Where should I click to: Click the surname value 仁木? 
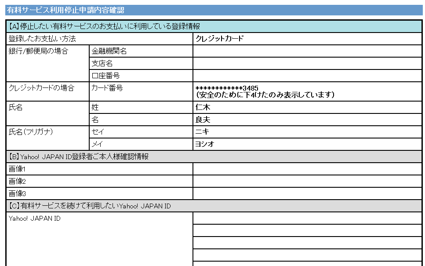coord(203,107)
